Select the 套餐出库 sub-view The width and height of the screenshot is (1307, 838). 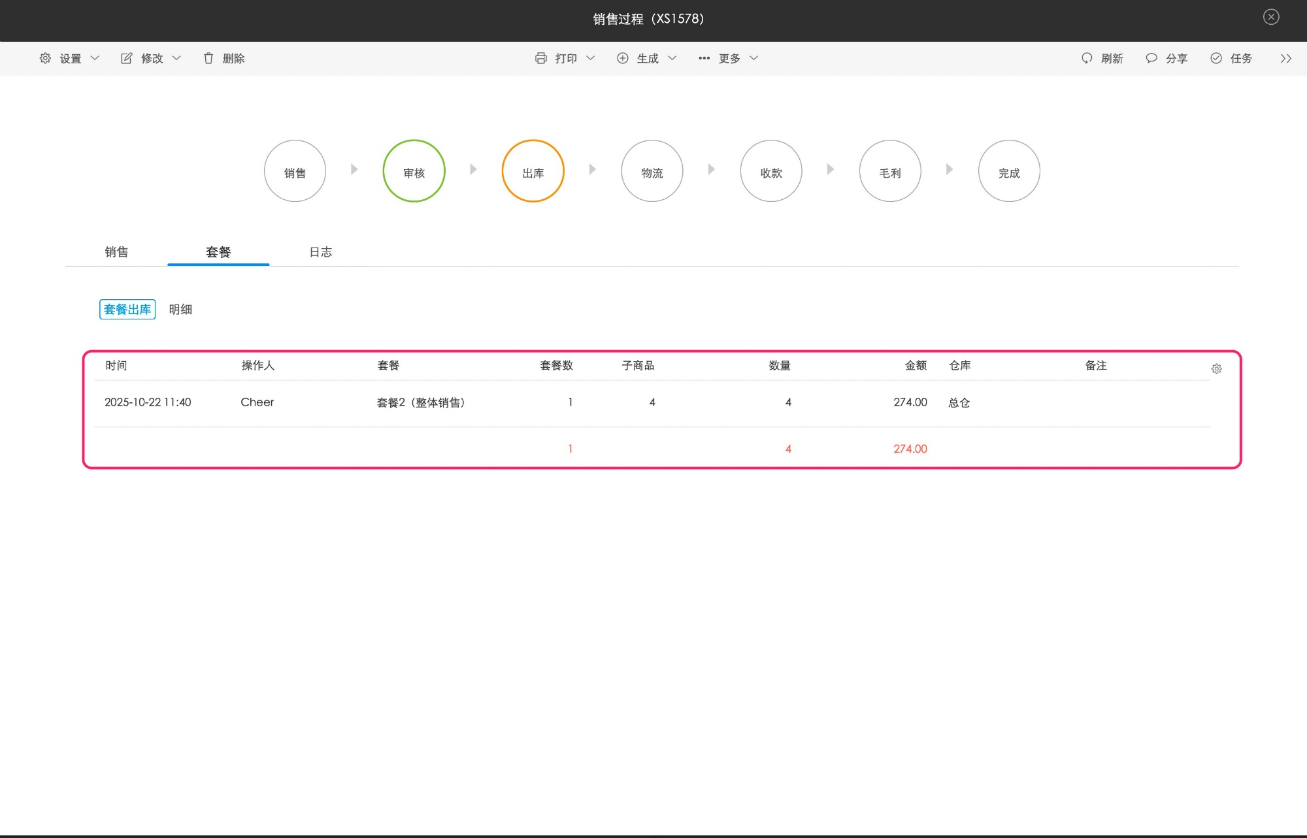point(127,310)
